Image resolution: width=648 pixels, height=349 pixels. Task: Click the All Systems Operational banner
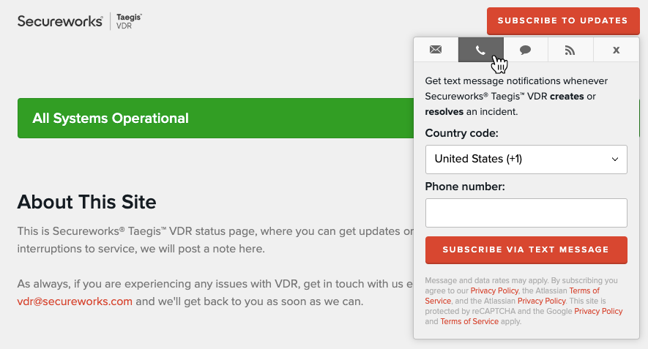(x=215, y=118)
